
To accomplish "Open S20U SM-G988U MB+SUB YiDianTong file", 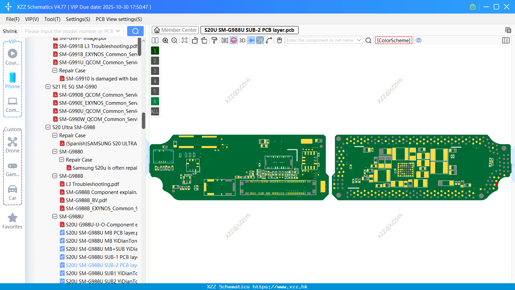I will pyautogui.click(x=98, y=249).
